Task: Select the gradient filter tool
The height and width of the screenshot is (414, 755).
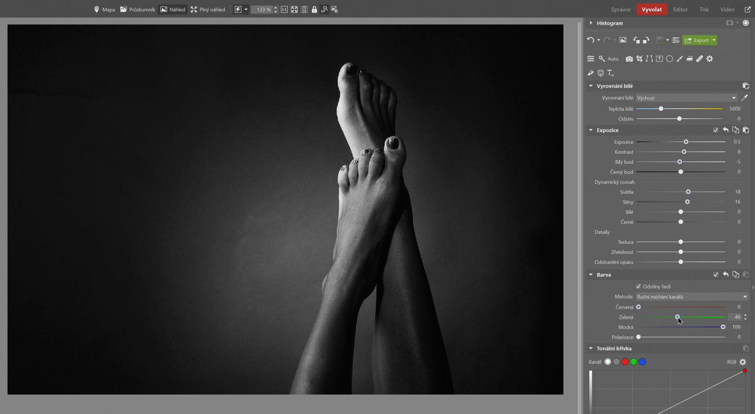Action: (x=690, y=59)
